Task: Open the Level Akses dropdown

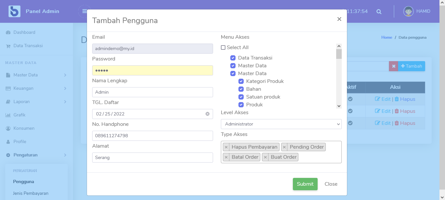Action: tap(281, 124)
